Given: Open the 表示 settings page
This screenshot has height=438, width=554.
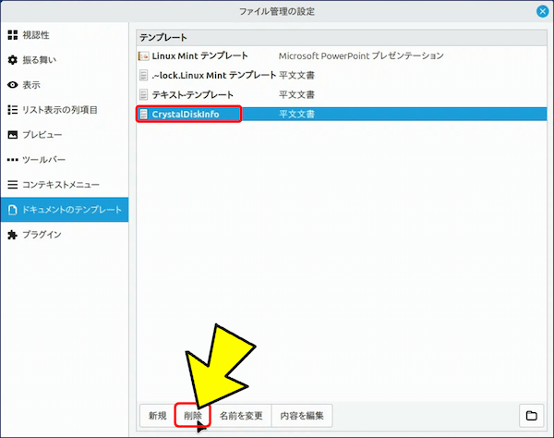Looking at the screenshot, I should click(x=65, y=85).
